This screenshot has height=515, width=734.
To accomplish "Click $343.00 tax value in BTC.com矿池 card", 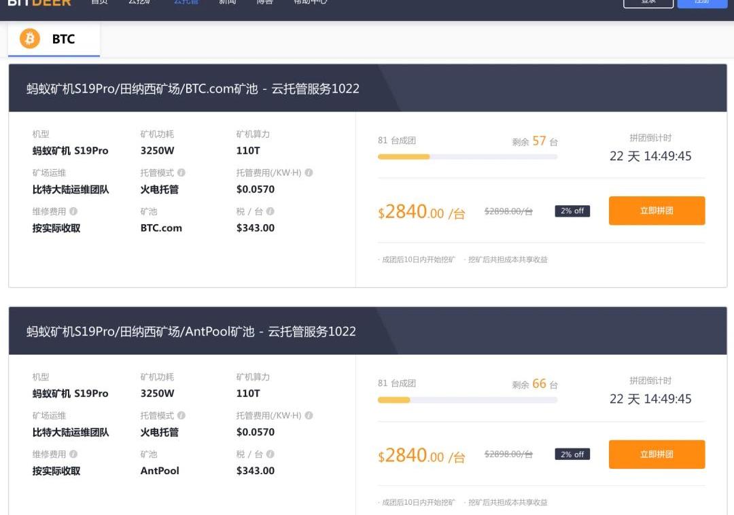I will point(256,228).
